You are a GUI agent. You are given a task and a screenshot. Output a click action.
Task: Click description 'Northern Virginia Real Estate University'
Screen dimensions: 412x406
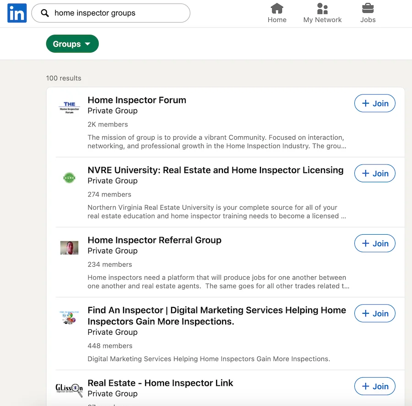[x=217, y=211]
